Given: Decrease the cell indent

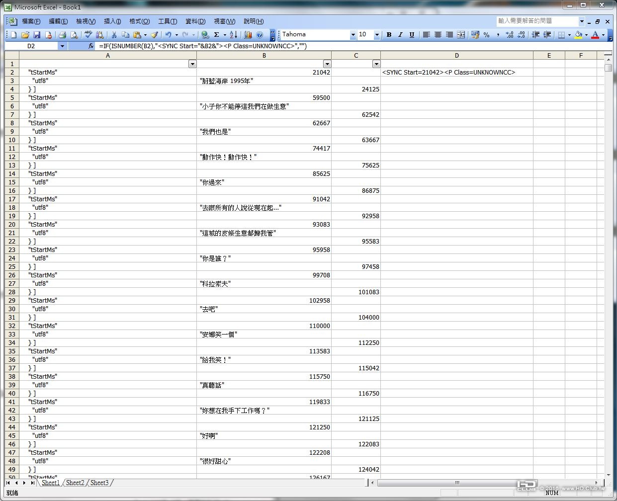Looking at the screenshot, I should [535, 35].
